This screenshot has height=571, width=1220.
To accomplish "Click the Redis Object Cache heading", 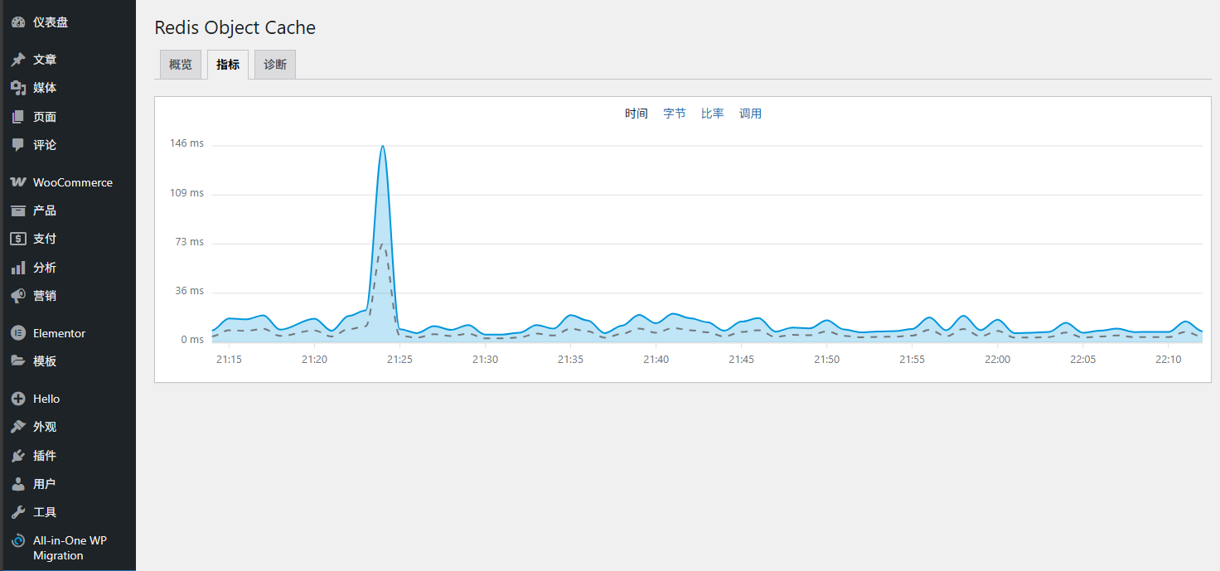I will [235, 27].
